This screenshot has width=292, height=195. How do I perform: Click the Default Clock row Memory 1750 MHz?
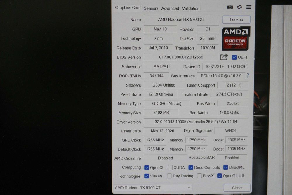pos(196,149)
